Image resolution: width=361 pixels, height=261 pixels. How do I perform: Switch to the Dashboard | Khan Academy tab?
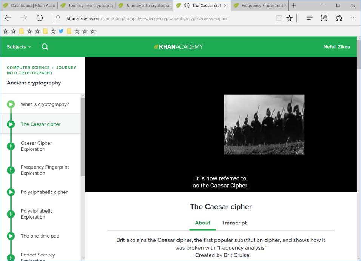pos(29,5)
